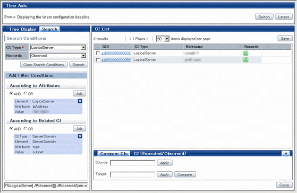This screenshot has width=297, height=193.
Task: Open link gid000000000002
Action: click(116, 54)
